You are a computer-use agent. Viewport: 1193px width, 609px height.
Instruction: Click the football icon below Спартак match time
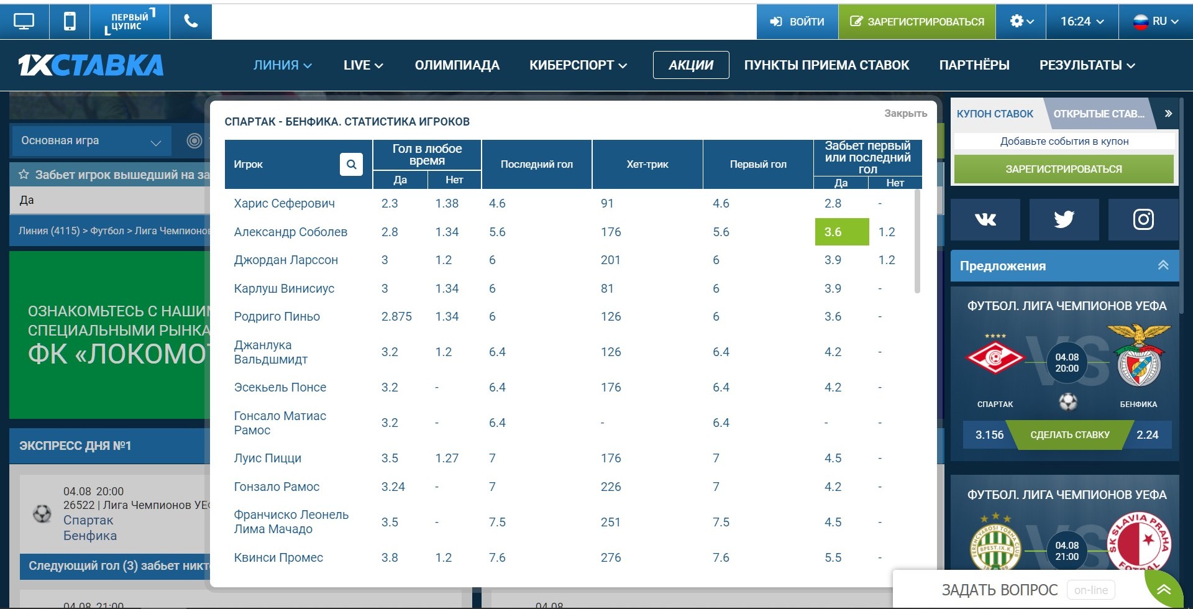[1068, 401]
